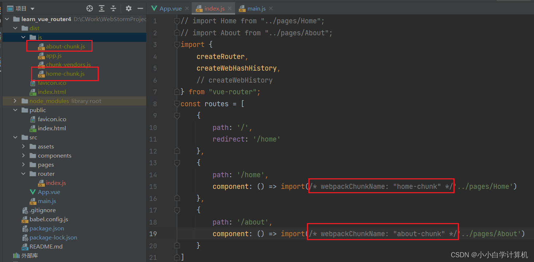The height and width of the screenshot is (262, 534).
Task: Fold the import block at line 3
Action: pyautogui.click(x=177, y=44)
